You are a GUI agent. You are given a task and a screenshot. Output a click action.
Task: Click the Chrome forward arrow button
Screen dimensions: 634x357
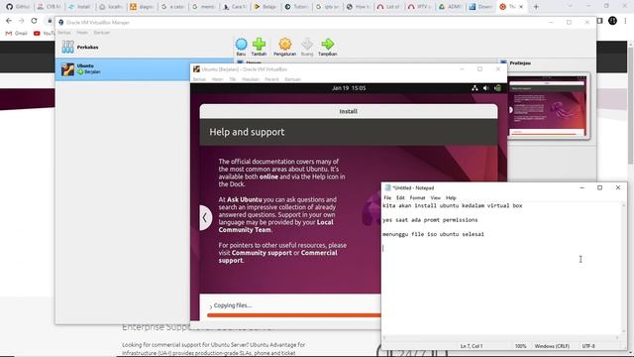(x=22, y=21)
